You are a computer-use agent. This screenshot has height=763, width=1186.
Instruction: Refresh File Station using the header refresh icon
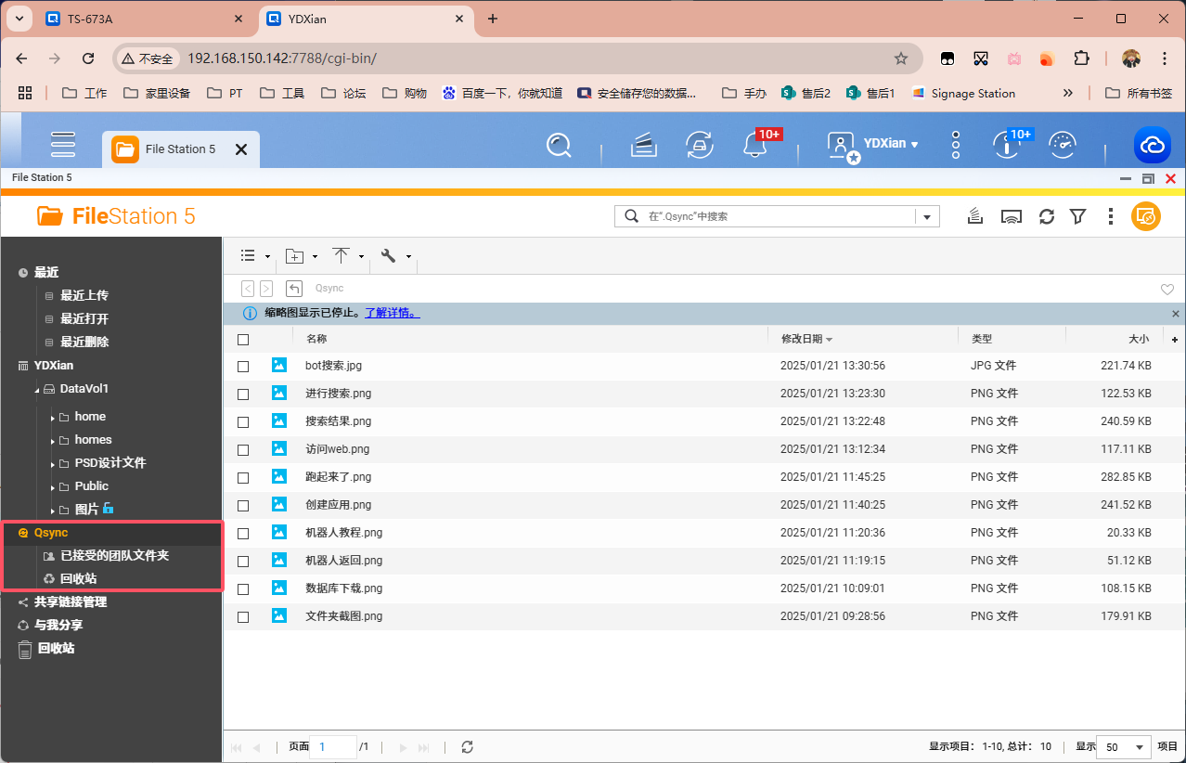pos(1047,216)
